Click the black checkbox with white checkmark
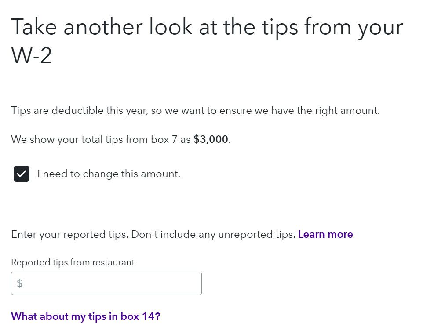Viewport: 423px width, 334px height. click(21, 174)
